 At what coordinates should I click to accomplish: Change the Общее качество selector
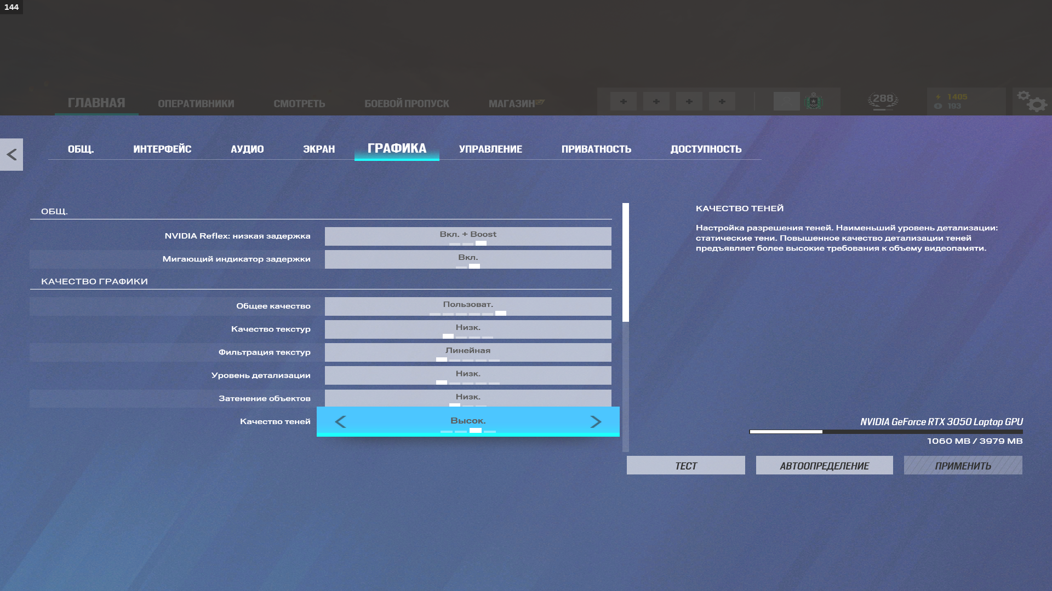(x=467, y=306)
